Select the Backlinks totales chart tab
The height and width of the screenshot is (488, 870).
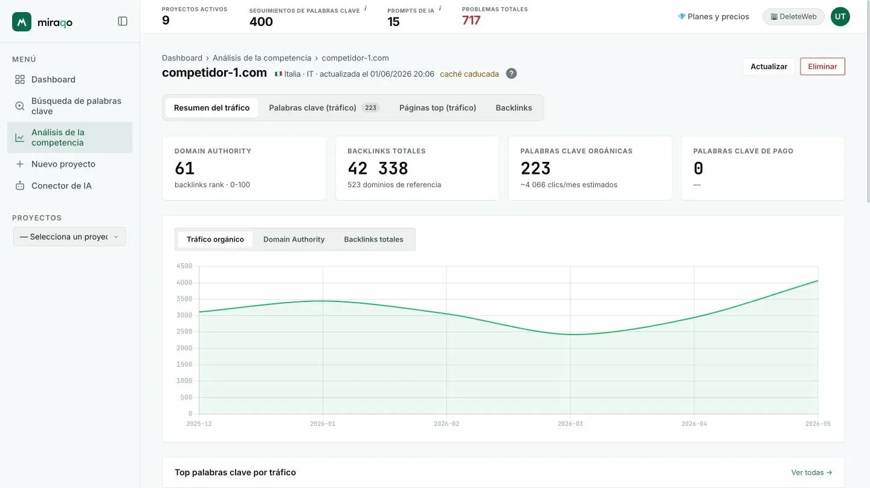click(373, 239)
